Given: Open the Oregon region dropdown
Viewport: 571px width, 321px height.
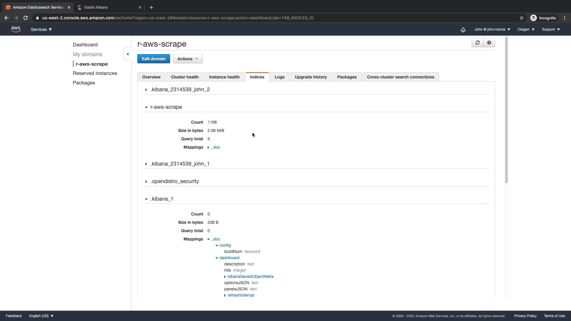Looking at the screenshot, I should 526,29.
